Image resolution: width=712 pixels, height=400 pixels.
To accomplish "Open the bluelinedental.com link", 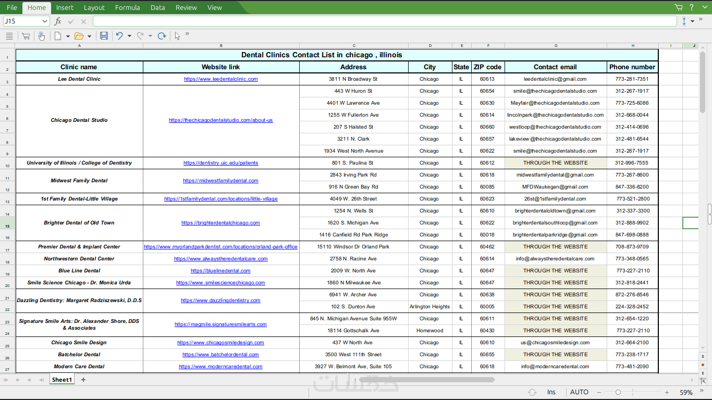I will click(x=221, y=271).
